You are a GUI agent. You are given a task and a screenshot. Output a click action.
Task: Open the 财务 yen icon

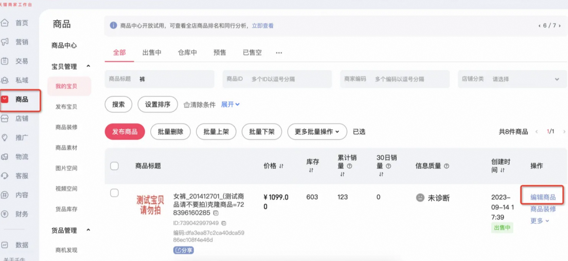[x=5, y=214]
